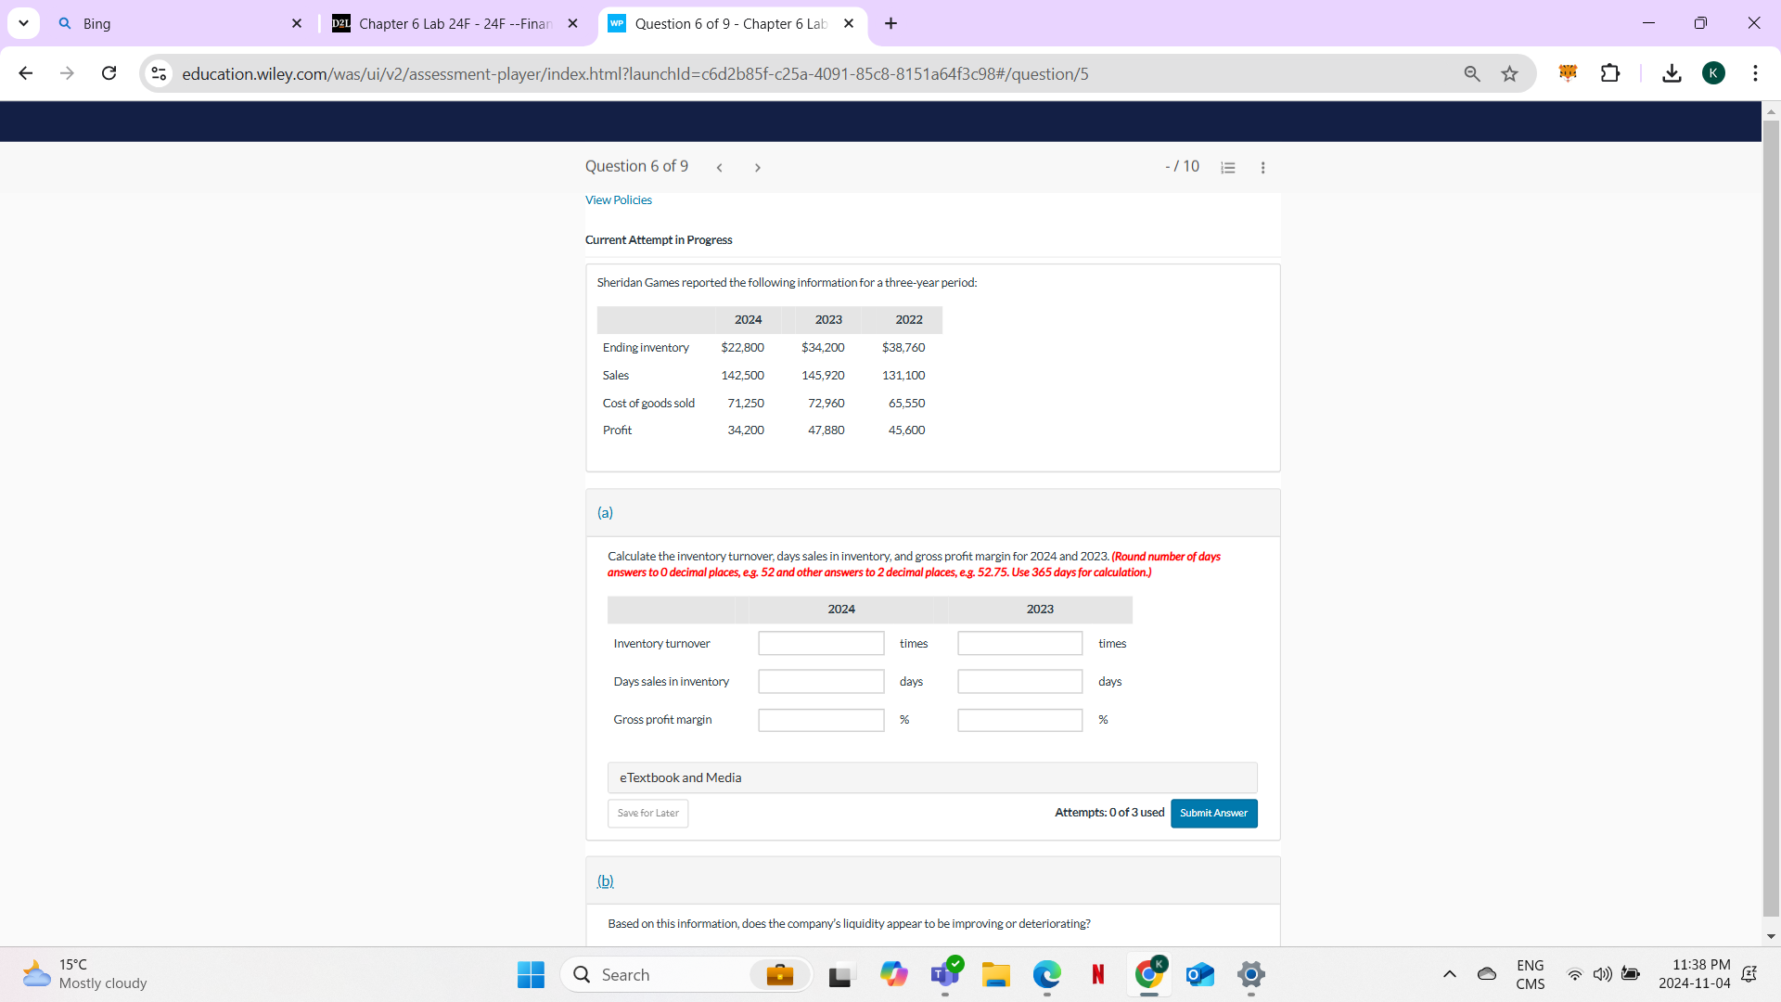Click the Inventory turnover input for 2024
The height and width of the screenshot is (1002, 1781).
coord(820,643)
